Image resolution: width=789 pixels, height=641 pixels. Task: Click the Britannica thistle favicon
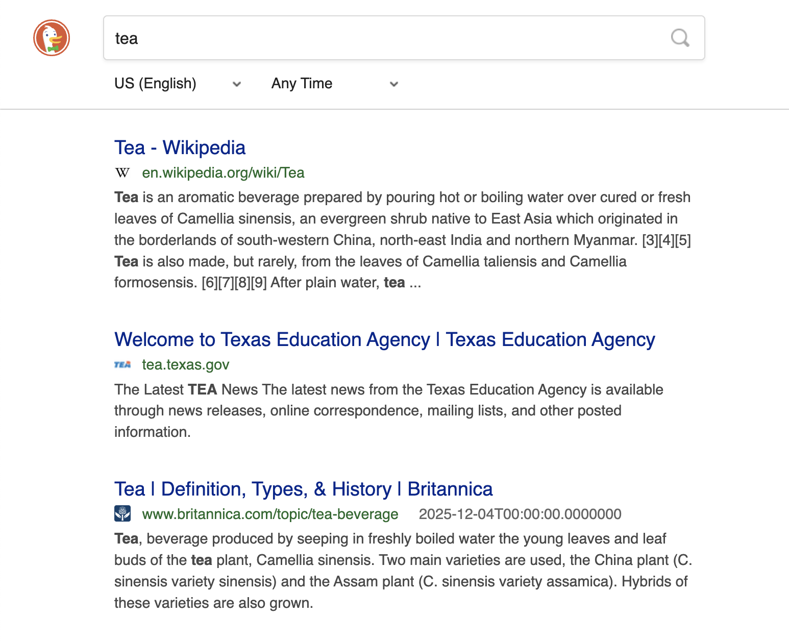point(122,514)
